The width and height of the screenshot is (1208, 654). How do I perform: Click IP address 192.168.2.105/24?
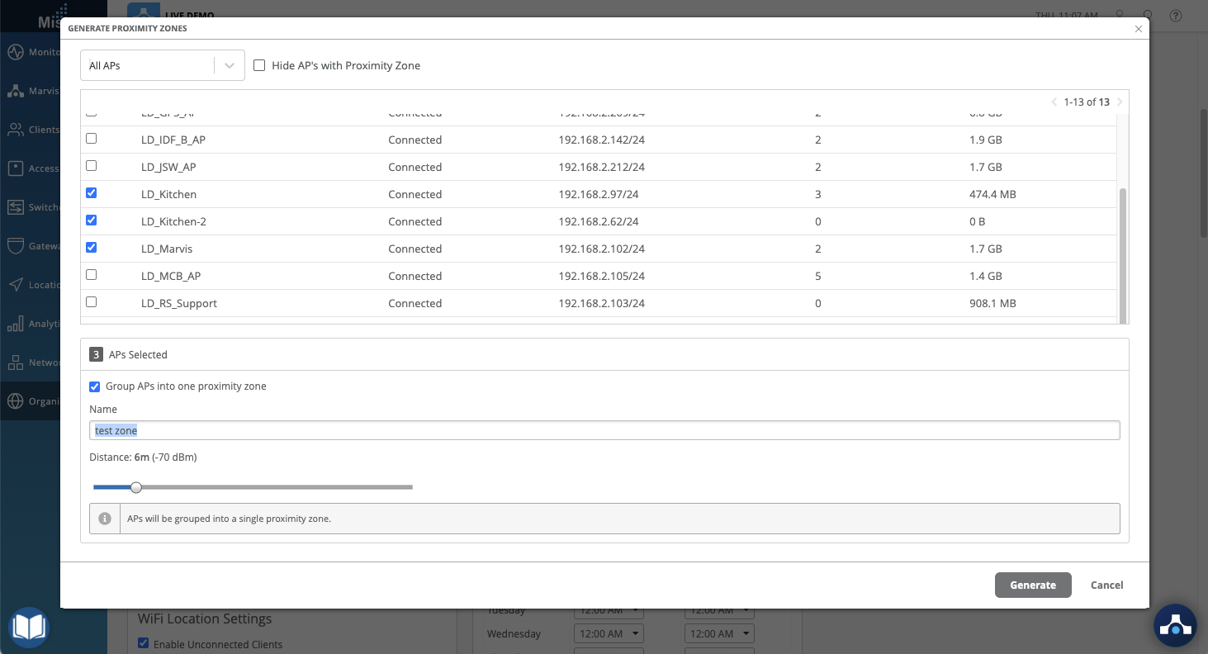point(601,276)
